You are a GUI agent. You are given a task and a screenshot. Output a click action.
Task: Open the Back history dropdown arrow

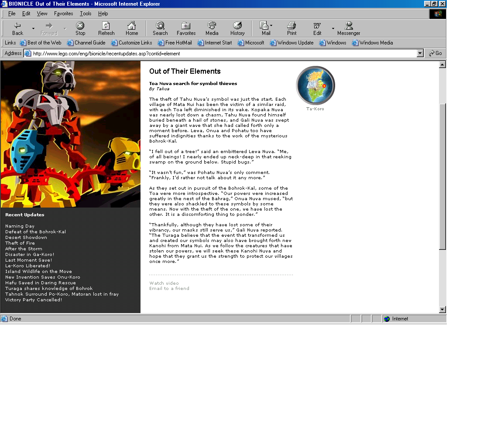point(33,28)
